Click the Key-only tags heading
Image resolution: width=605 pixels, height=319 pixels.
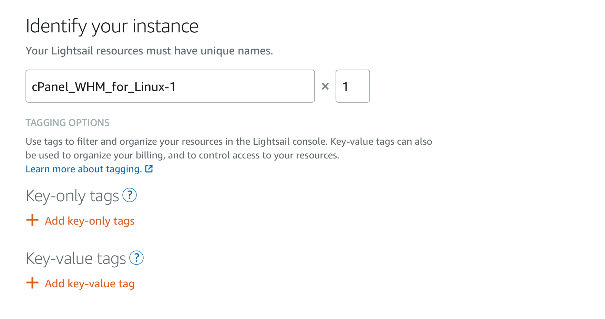point(72,196)
